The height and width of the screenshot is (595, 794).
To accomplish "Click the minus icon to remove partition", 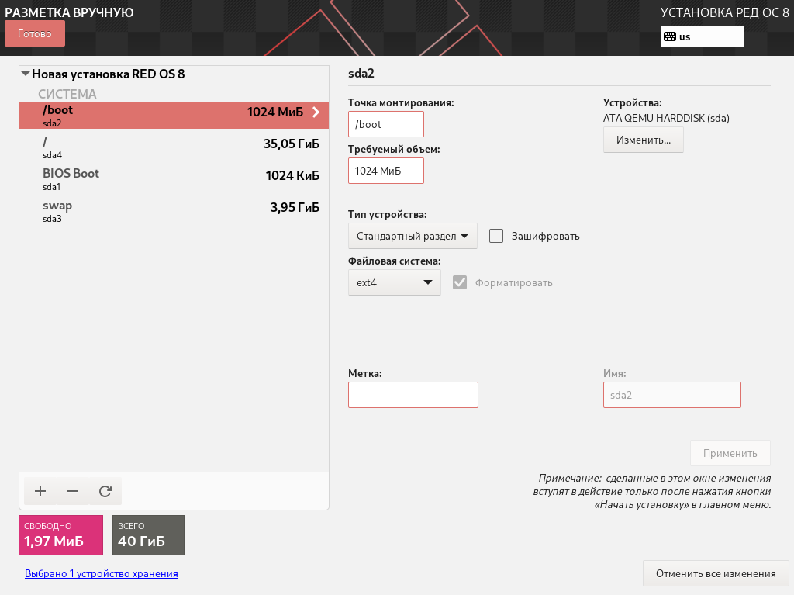I will [73, 491].
